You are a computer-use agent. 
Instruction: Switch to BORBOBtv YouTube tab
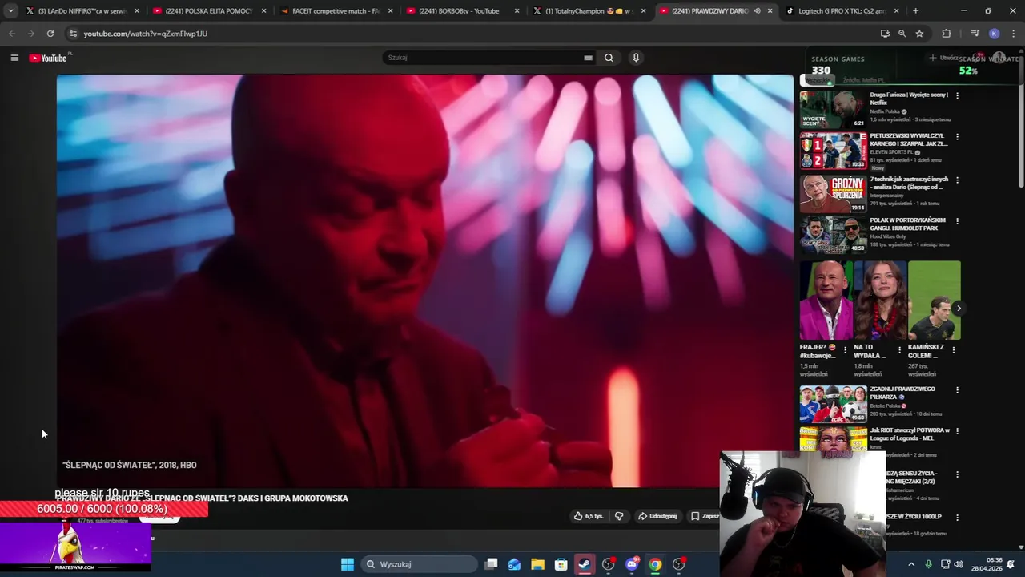462,11
